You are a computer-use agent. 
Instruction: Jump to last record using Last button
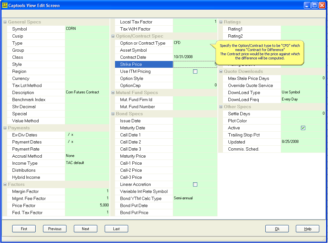[116, 229]
